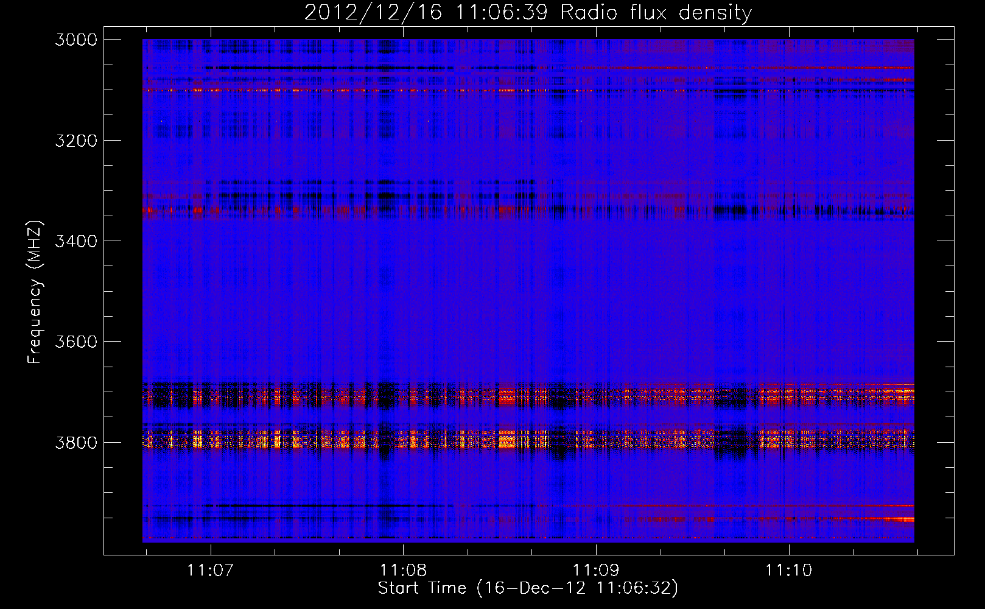Click the "Frequency (MHZ)" axis title
985x609 pixels.
(35, 292)
